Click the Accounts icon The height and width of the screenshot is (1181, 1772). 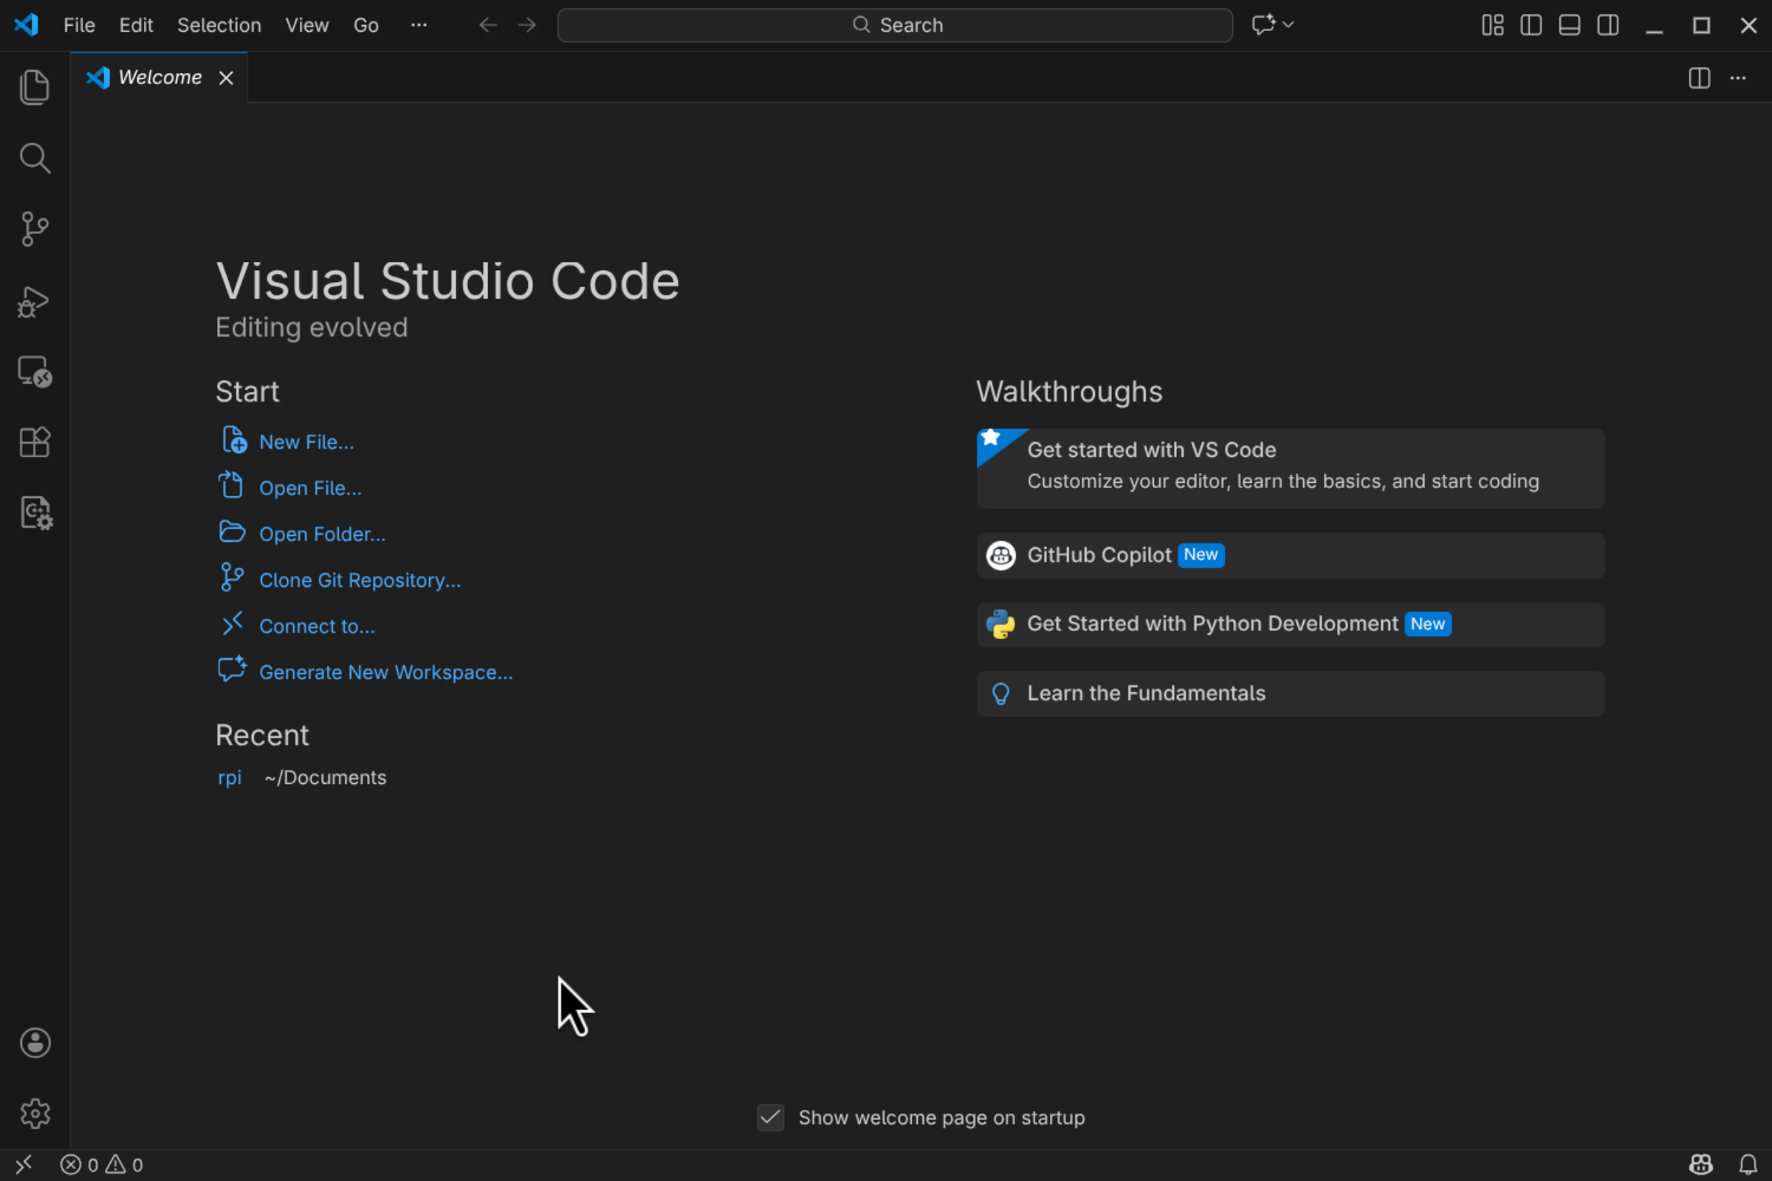point(35,1043)
